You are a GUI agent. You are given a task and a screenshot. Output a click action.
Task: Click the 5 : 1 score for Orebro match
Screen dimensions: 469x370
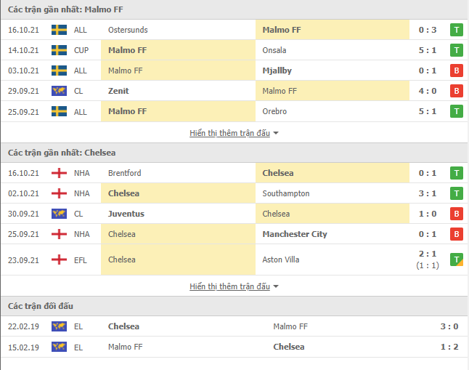point(428,111)
